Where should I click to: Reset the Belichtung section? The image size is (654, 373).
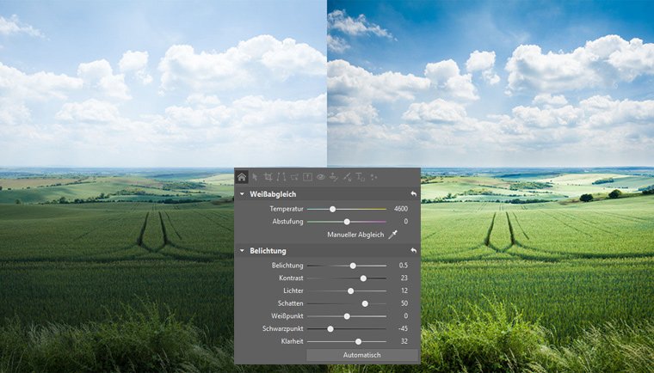[413, 250]
